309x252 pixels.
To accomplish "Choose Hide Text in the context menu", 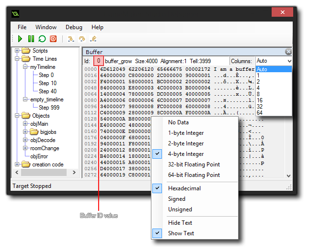I will (180, 223).
